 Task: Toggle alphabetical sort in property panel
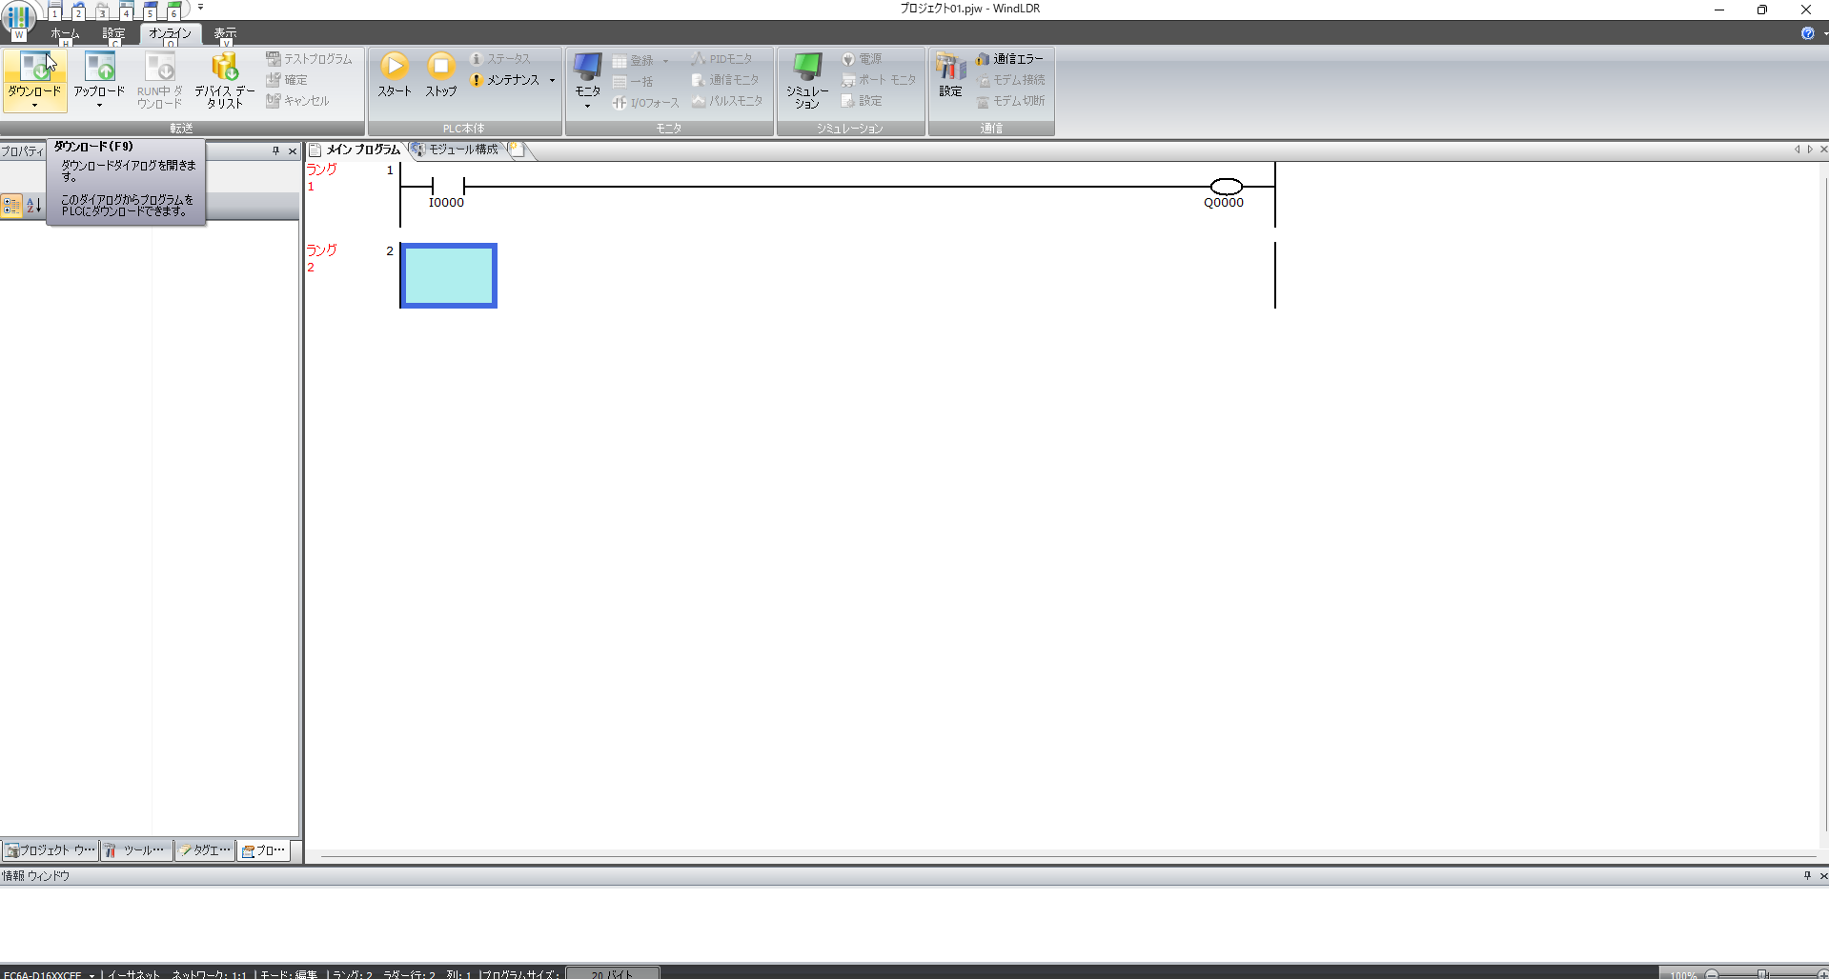(x=33, y=206)
